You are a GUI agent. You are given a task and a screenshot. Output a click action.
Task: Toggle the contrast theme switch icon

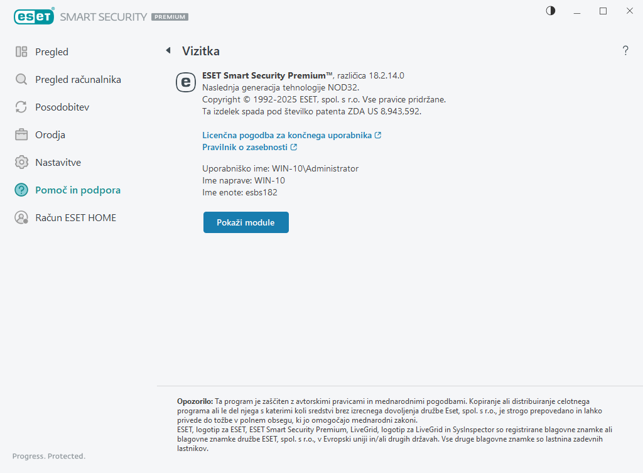click(551, 11)
